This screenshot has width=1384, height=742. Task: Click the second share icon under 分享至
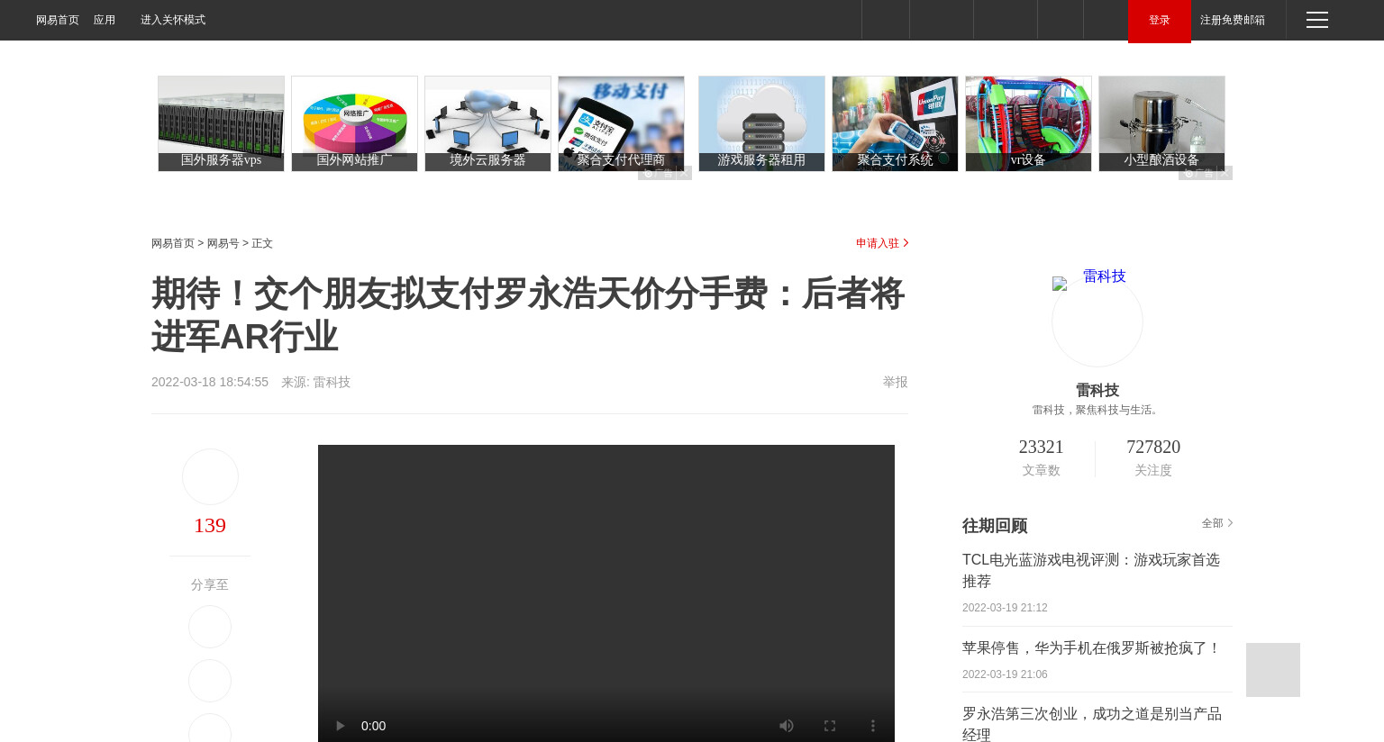(x=210, y=681)
